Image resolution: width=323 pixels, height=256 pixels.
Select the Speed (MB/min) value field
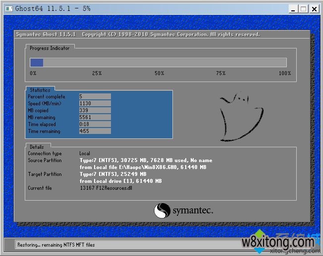[95, 104]
